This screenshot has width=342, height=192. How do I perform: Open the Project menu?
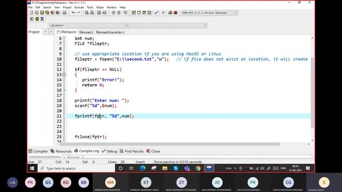[x=67, y=7]
